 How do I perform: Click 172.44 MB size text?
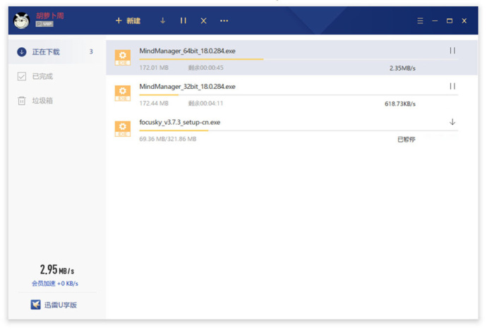click(x=154, y=103)
